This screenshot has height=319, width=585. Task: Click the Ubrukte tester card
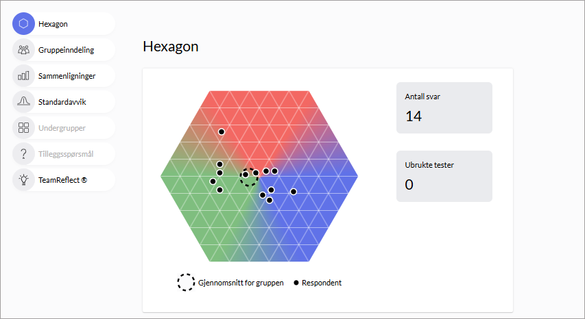tap(444, 176)
